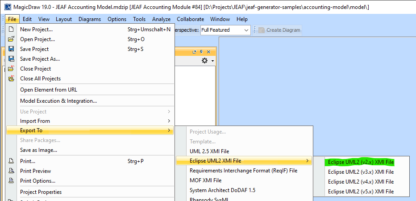Select Print Options... menu entry

[x=90, y=181]
